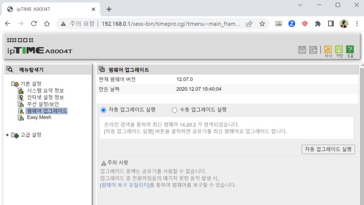Click the logout icon in router header

(x=313, y=50)
